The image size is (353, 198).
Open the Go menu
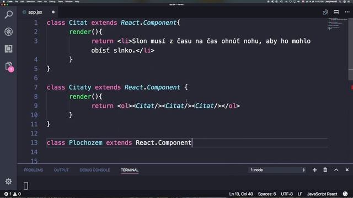coord(46,2)
